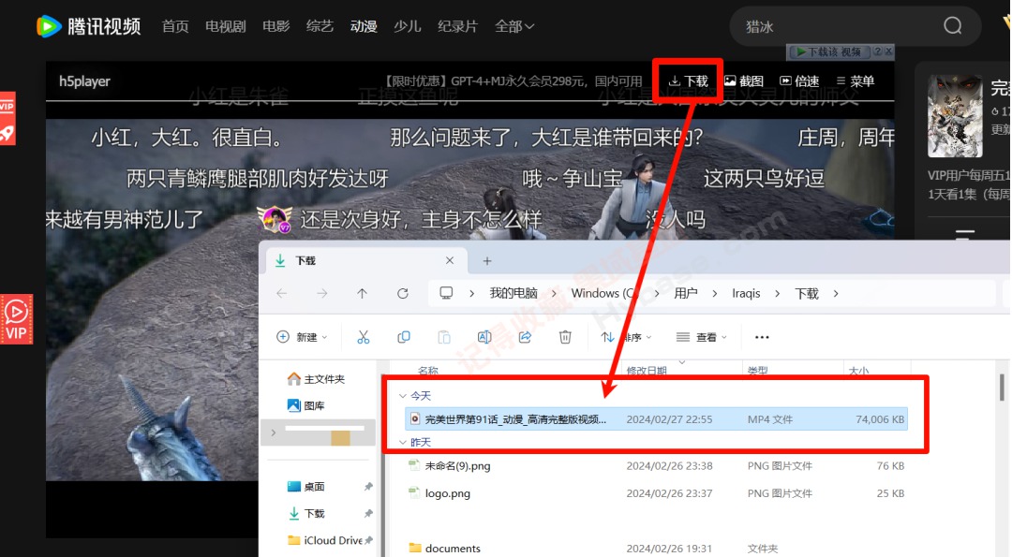Click the Tencent Video logo
Screen dimensions: 1012x557
88,26
